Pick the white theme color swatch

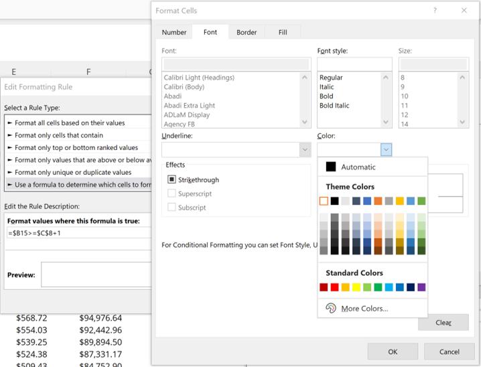(324, 201)
